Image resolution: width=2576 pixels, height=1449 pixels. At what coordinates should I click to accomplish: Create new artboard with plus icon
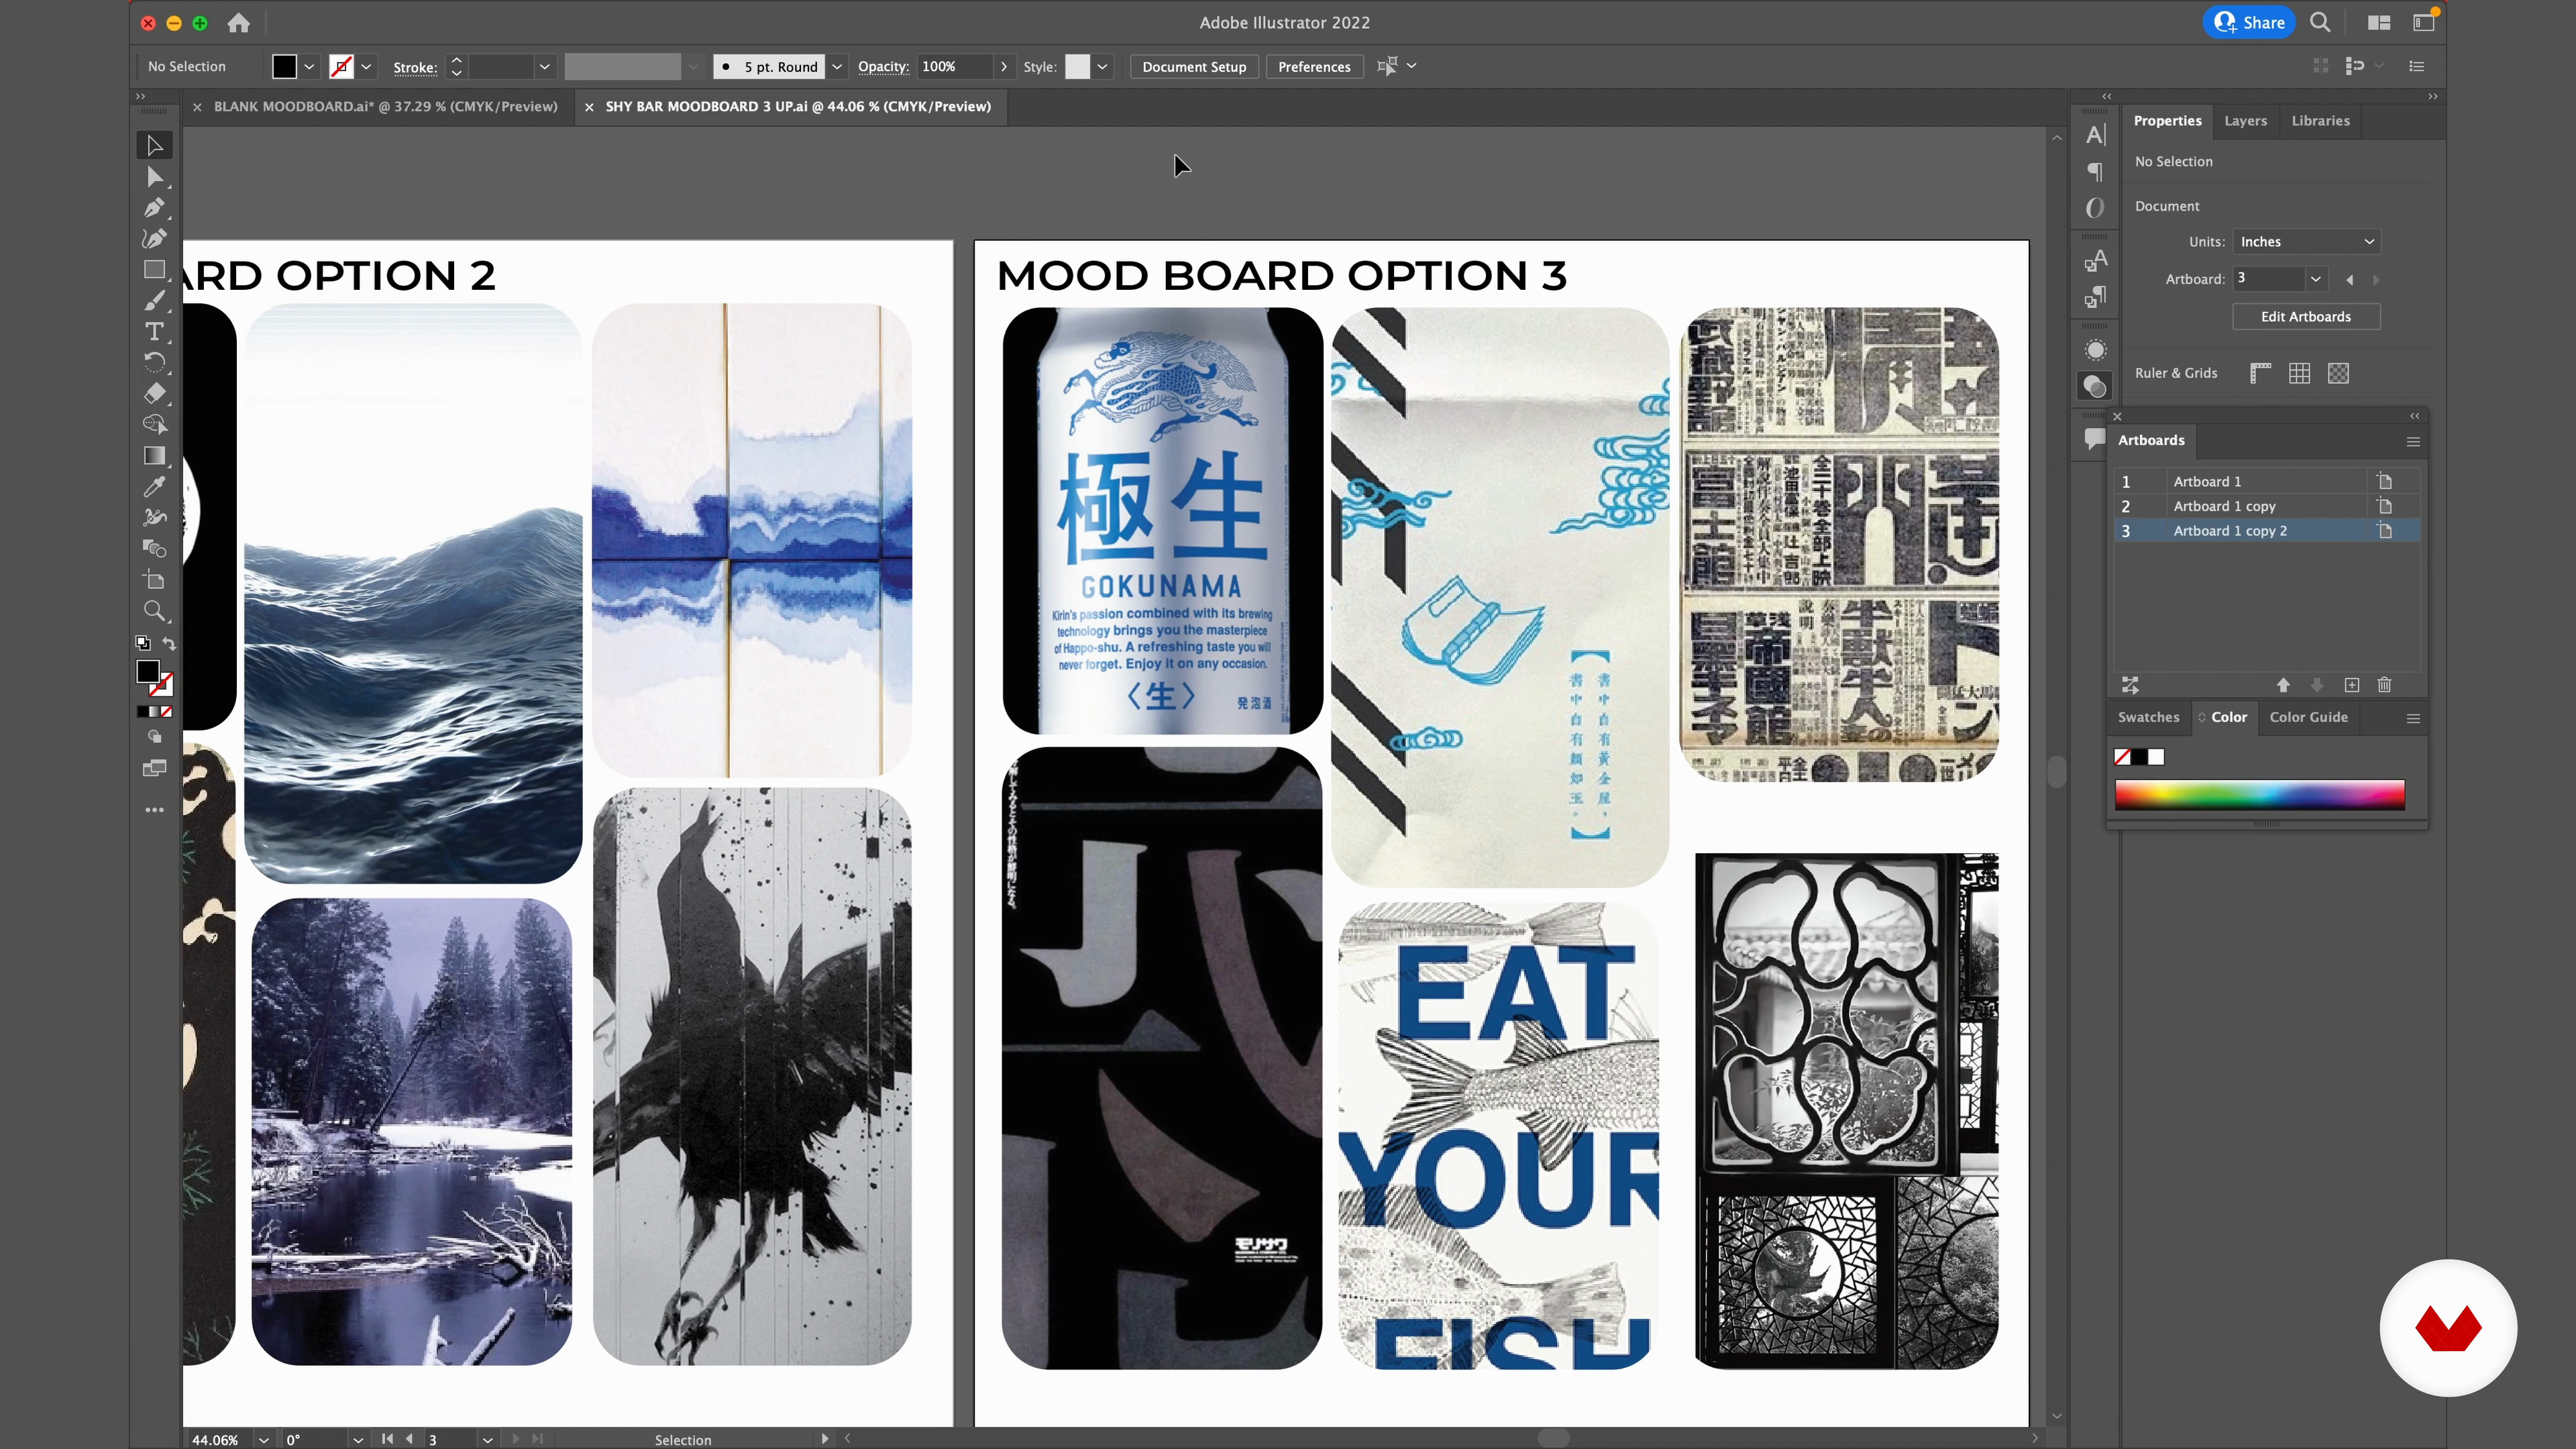coord(2351,685)
